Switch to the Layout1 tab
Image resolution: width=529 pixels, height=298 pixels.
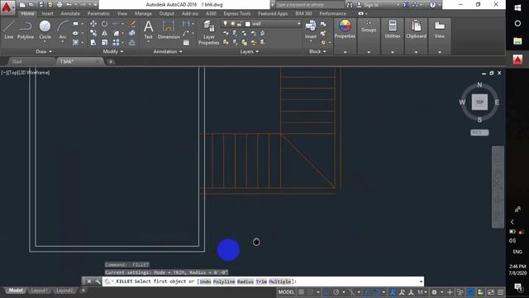click(x=39, y=291)
